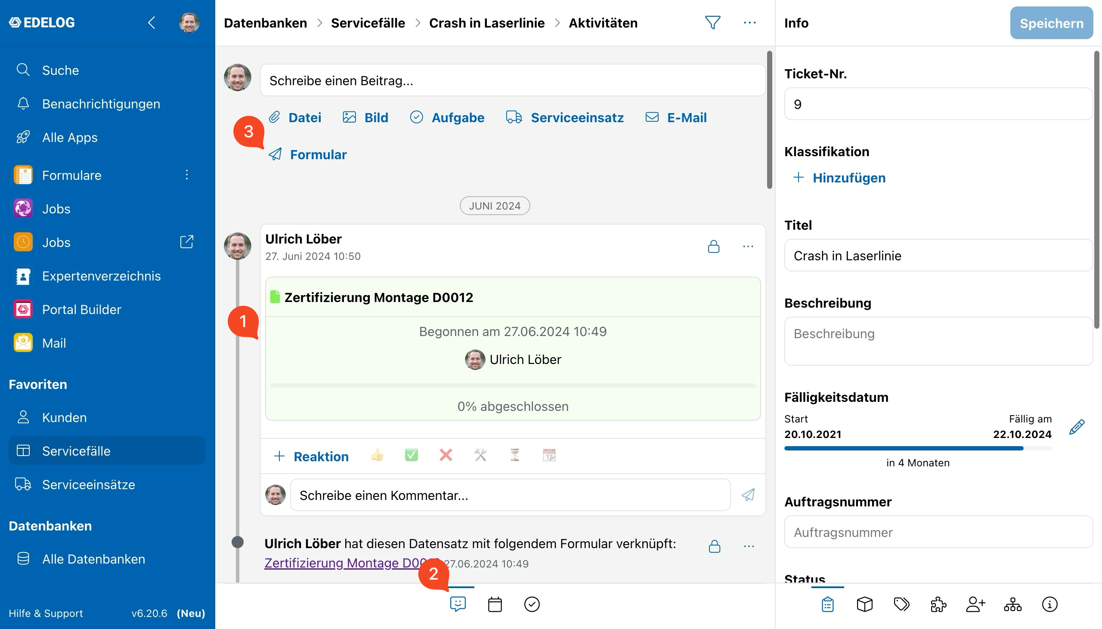Compose an E-Mail activity
The height and width of the screenshot is (629, 1102).
pyautogui.click(x=676, y=117)
